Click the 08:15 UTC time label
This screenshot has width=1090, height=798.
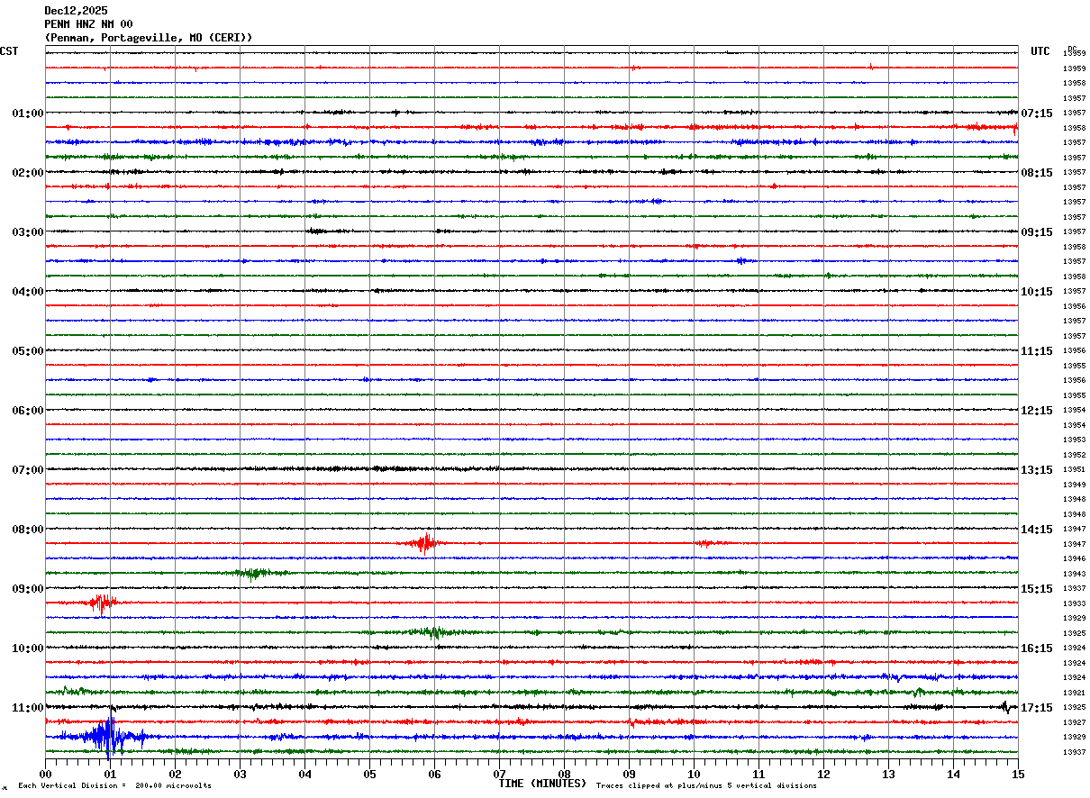point(1037,173)
